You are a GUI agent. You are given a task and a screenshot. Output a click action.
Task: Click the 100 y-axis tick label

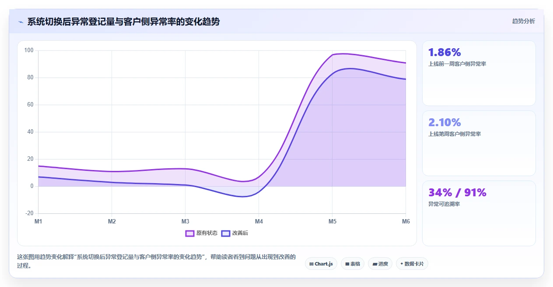pos(29,50)
